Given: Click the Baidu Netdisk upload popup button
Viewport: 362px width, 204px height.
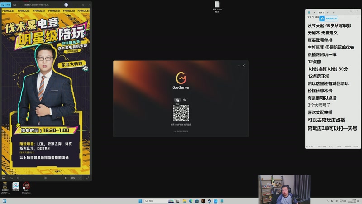Looking at the screenshot, I should click(x=329, y=19).
